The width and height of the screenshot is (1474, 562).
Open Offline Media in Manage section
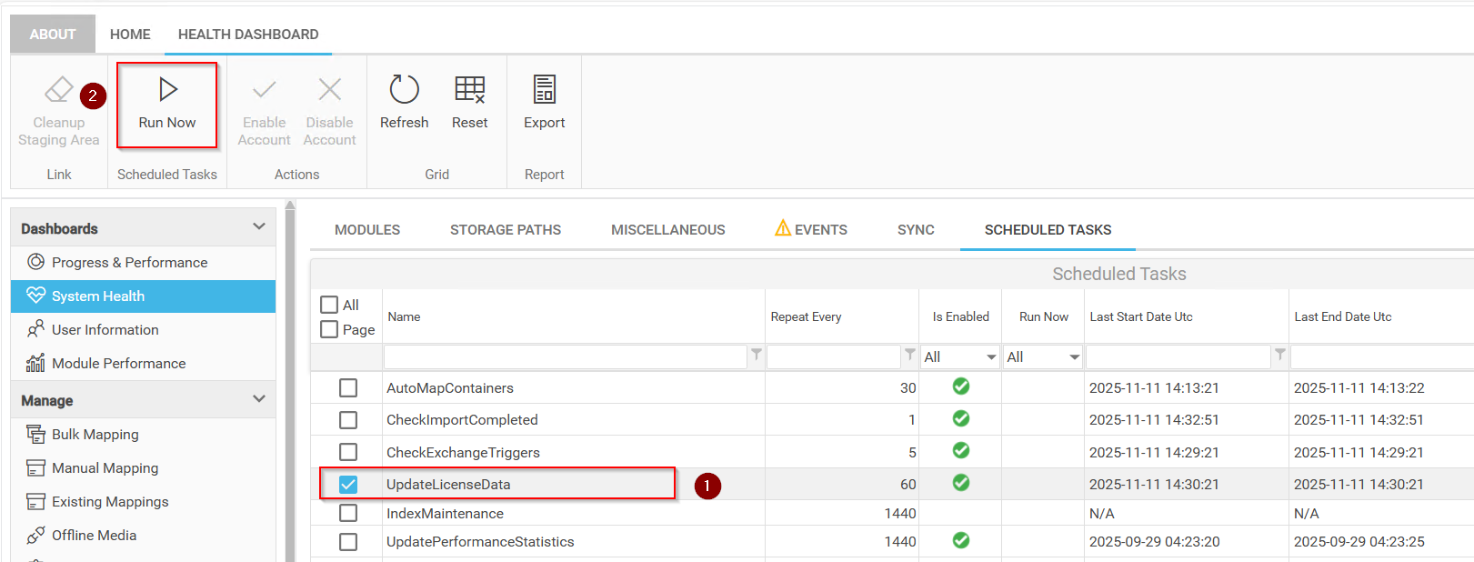[94, 536]
